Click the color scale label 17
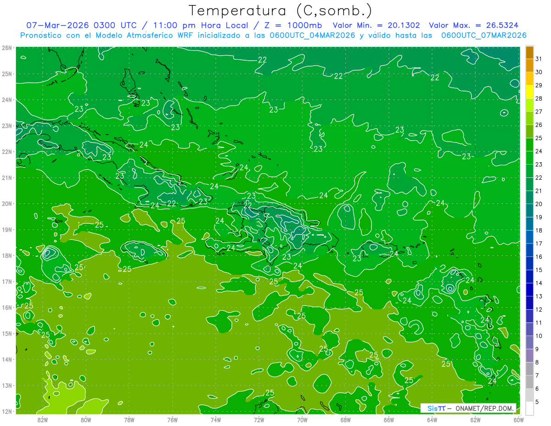 (539, 244)
